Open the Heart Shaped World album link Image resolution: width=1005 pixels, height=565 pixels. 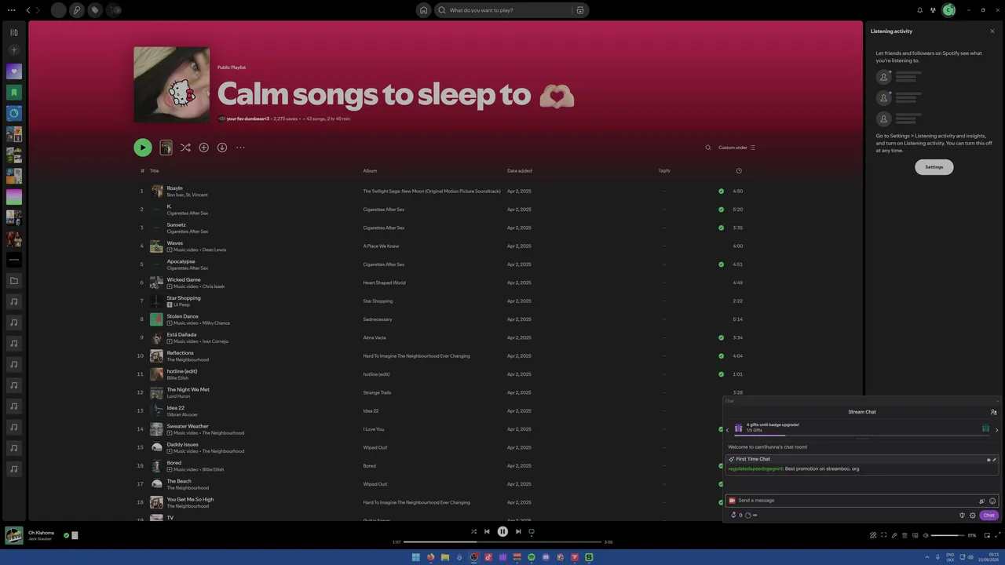(384, 282)
